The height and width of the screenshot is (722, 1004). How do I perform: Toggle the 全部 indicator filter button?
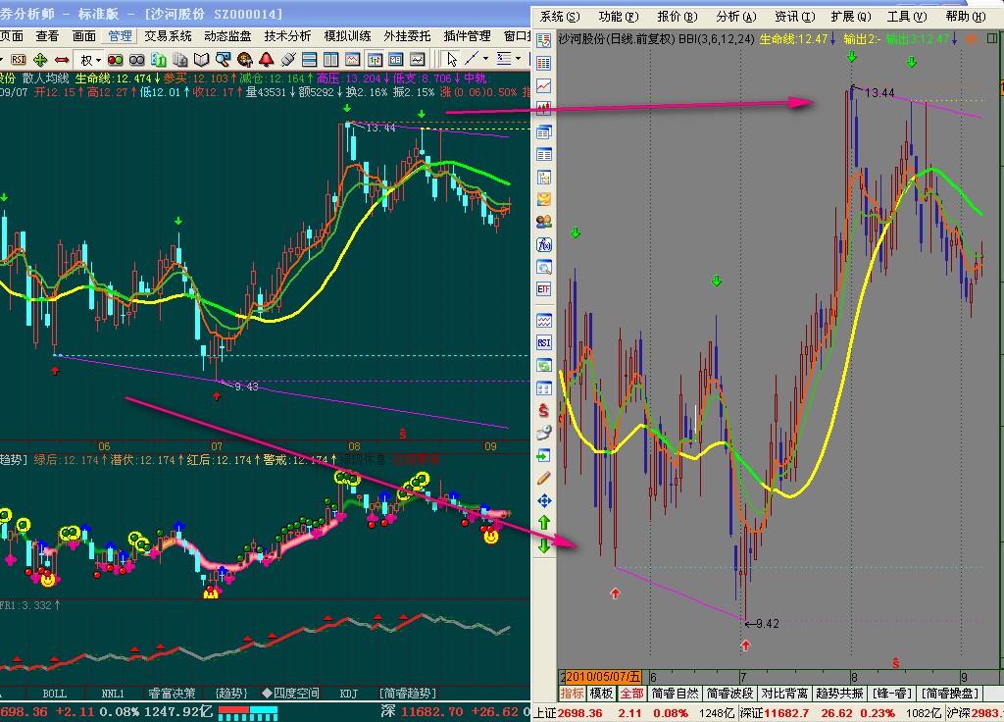point(630,694)
